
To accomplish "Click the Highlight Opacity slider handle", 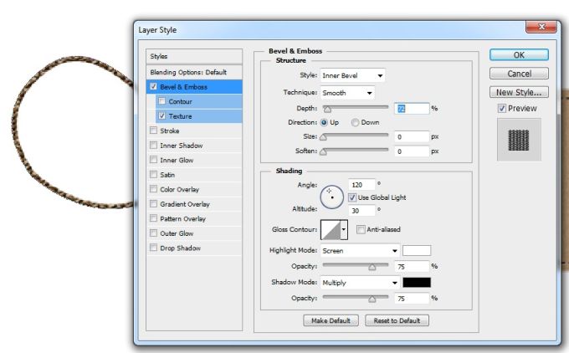I will 372,267.
